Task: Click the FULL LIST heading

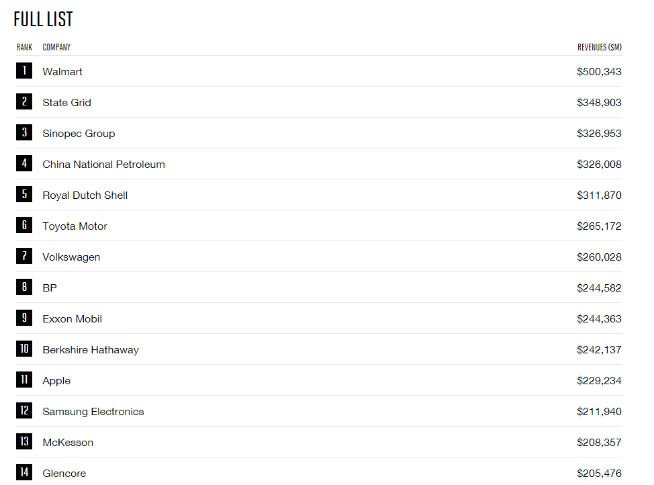Action: click(x=43, y=19)
